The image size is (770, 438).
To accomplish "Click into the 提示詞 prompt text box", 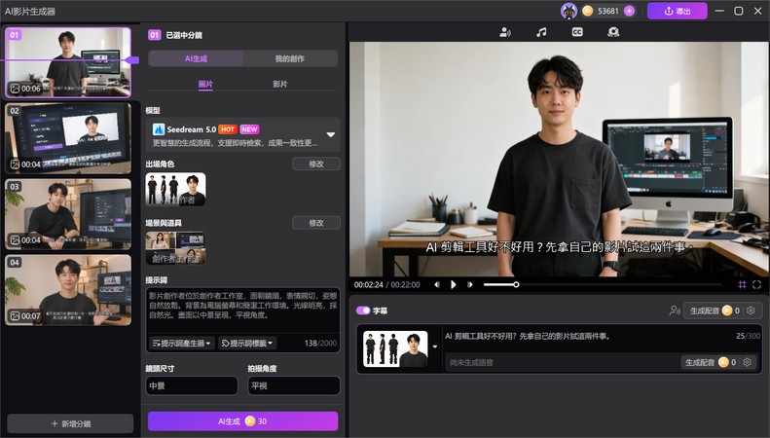I will (242, 310).
